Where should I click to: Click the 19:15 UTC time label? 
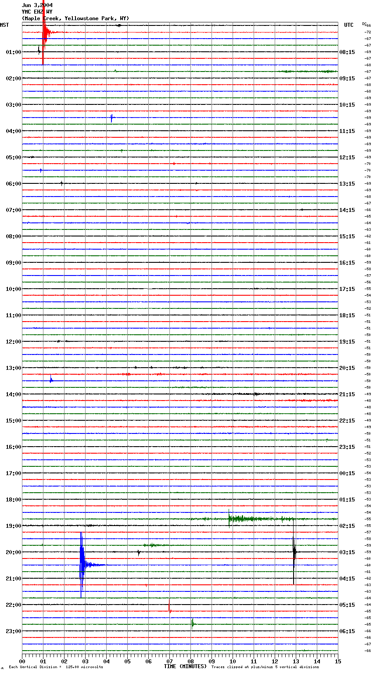click(x=347, y=342)
